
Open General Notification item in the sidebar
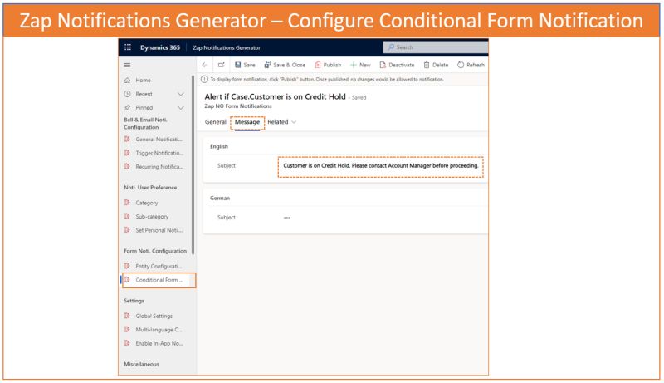(159, 140)
